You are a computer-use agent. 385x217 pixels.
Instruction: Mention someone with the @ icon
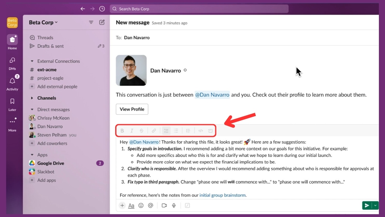point(150,205)
